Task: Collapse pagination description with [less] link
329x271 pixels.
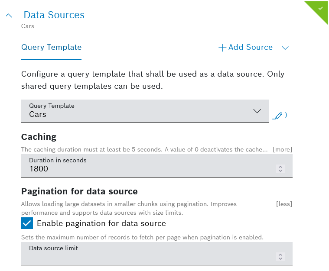Action: tap(284, 204)
